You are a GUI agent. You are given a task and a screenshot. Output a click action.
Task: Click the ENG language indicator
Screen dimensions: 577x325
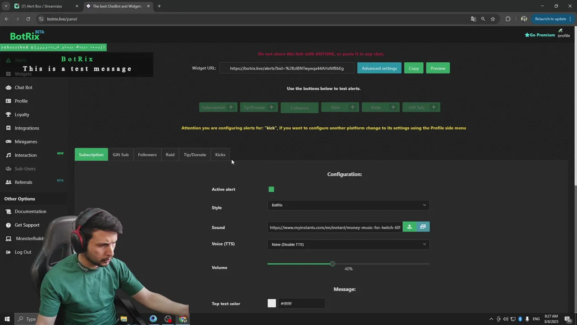click(x=536, y=319)
